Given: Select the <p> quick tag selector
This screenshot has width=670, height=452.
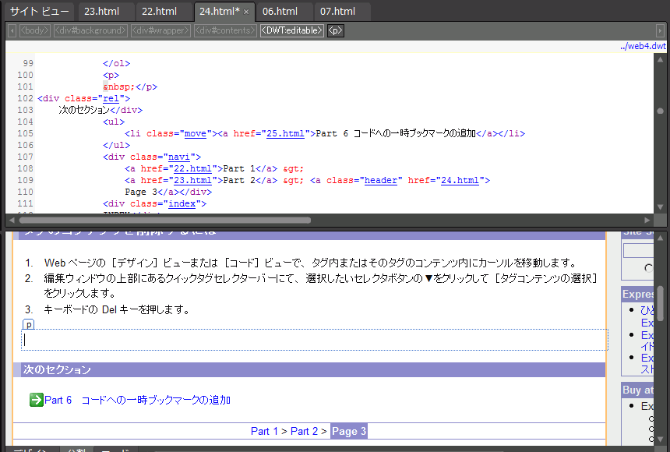Looking at the screenshot, I should [336, 30].
